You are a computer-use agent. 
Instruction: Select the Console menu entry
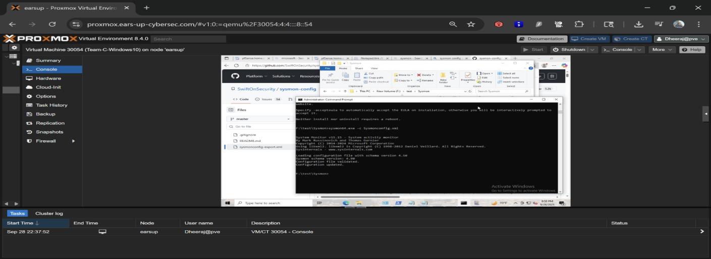[52, 69]
